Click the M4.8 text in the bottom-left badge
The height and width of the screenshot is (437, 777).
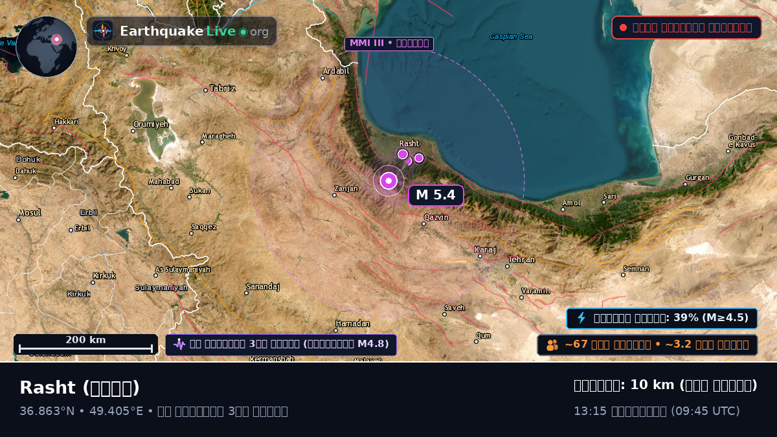(373, 344)
